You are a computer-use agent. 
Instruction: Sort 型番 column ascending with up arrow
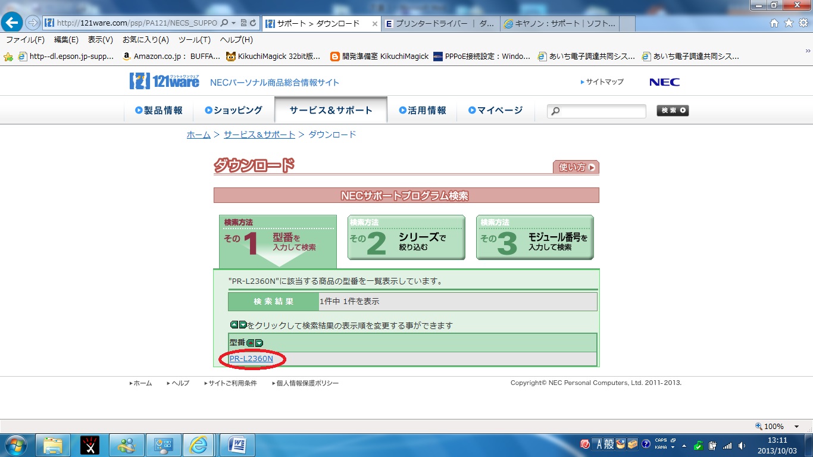(x=251, y=343)
